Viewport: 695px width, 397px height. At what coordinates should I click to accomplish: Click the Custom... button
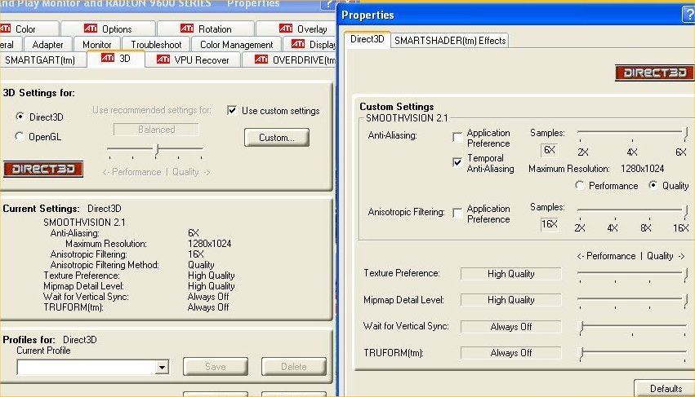(x=277, y=138)
